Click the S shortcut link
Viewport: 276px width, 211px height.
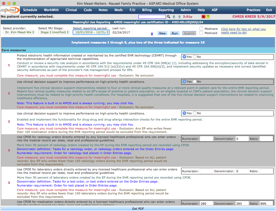[179, 17]
